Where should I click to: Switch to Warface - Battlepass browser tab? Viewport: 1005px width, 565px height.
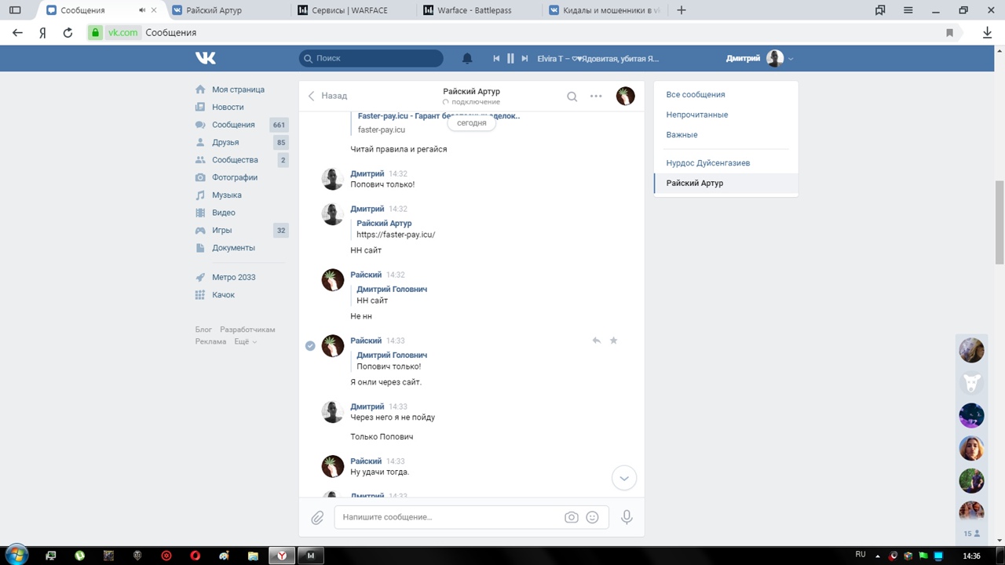coord(475,10)
